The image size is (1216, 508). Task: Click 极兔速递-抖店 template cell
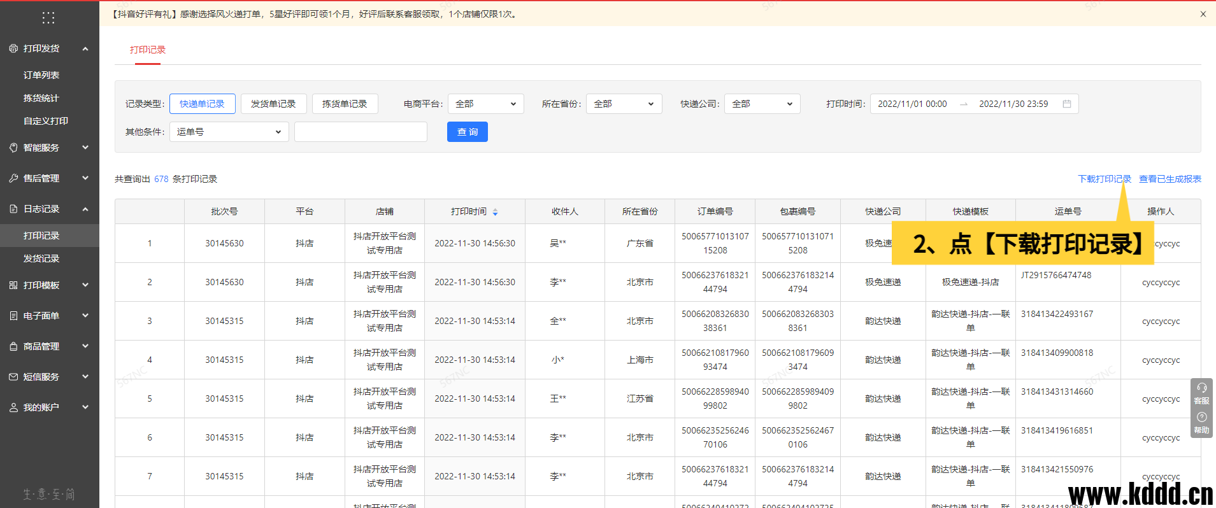[971, 282]
